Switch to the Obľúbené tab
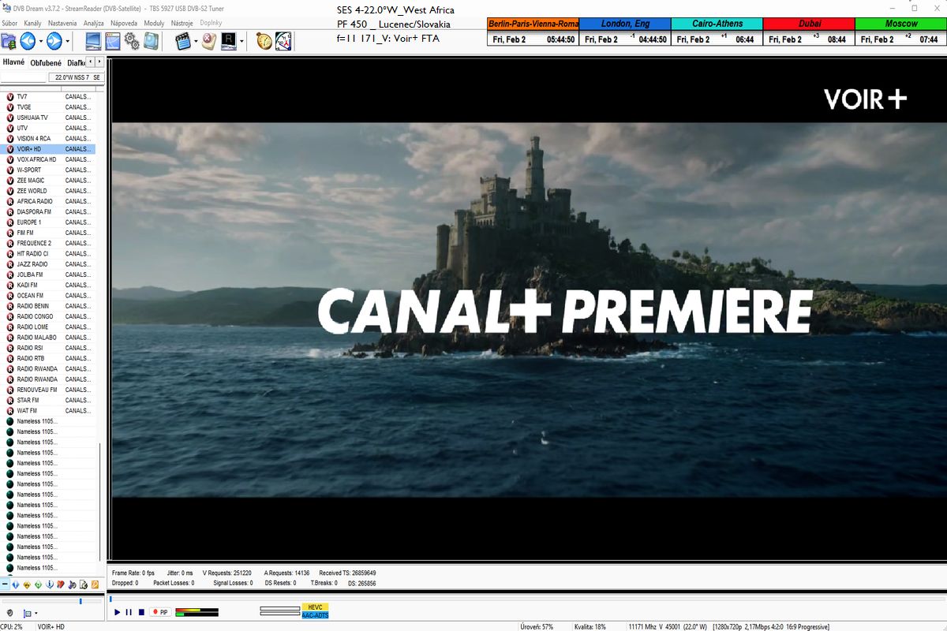This screenshot has width=947, height=631. pos(46,62)
